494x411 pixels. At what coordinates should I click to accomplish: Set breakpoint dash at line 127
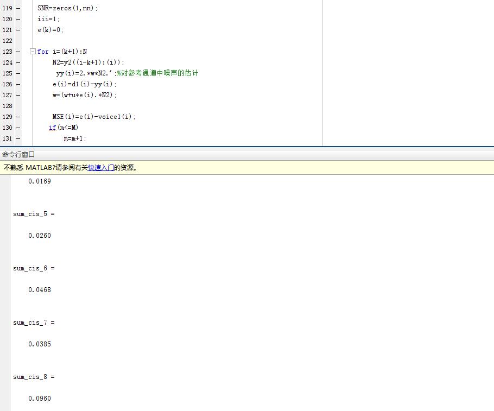(18, 95)
